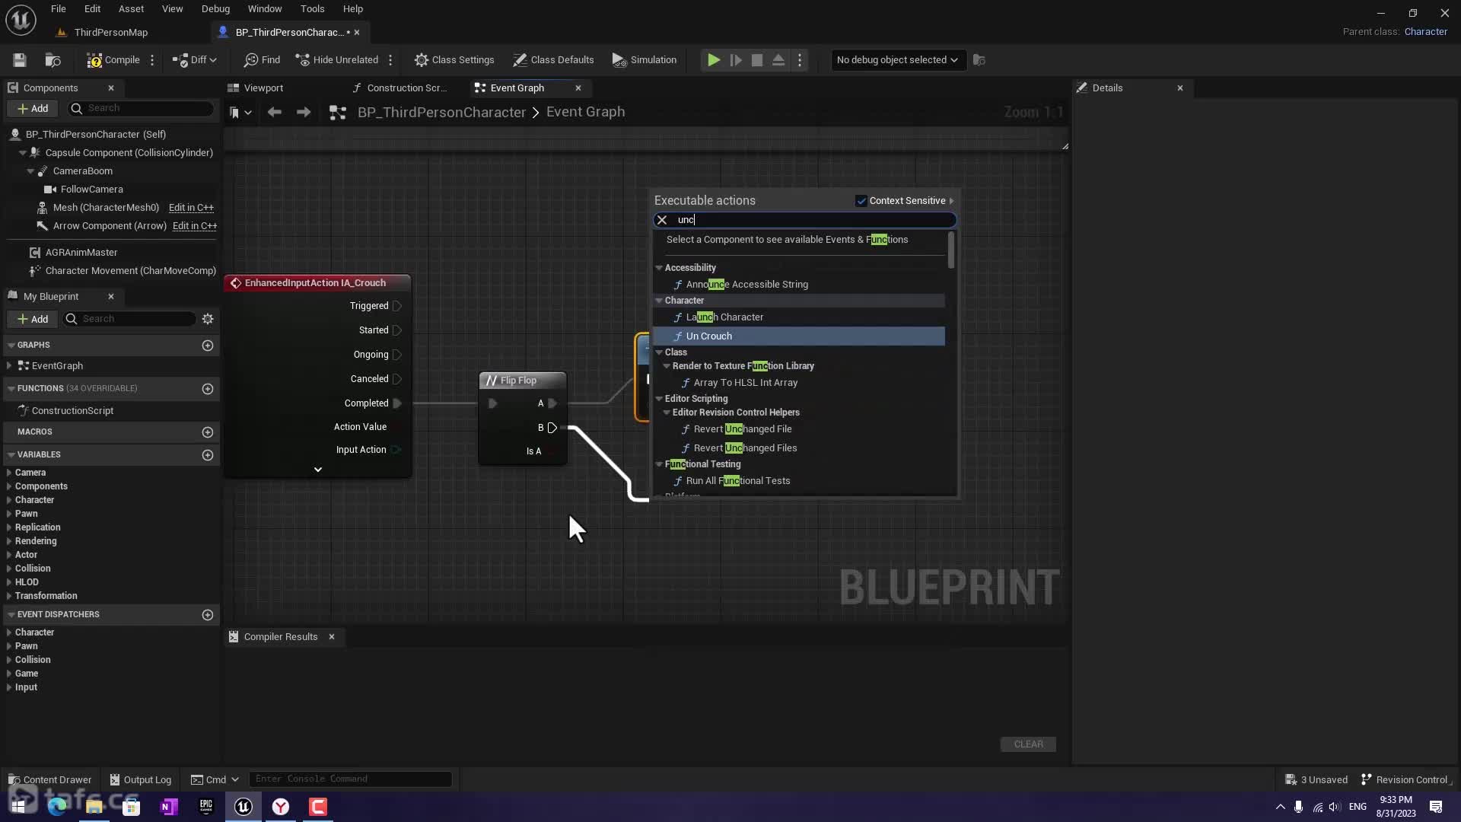Open the File menu
This screenshot has height=822, width=1461.
coord(58,9)
